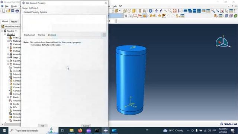Select the pan view tool

click(157, 11)
